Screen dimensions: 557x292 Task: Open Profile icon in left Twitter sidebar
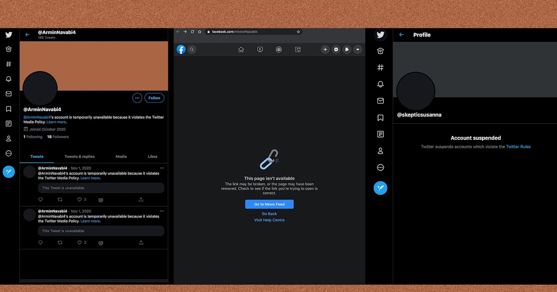[8, 139]
